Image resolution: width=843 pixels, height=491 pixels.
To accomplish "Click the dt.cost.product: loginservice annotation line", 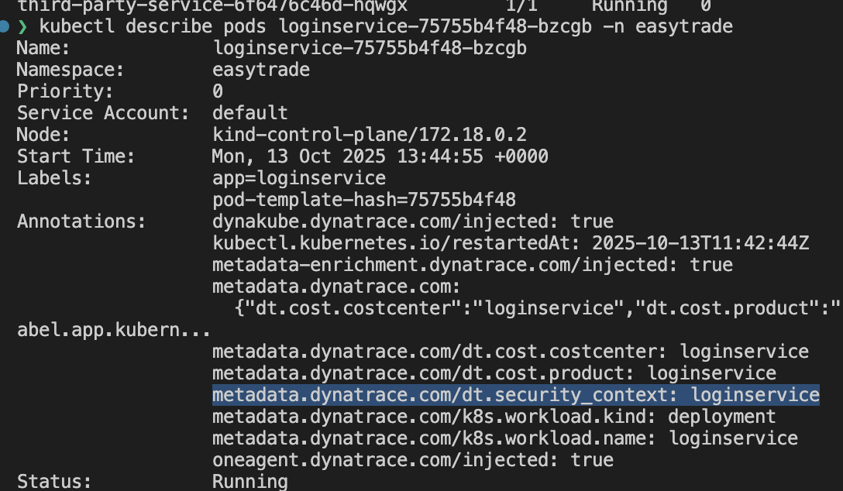I will tap(494, 373).
